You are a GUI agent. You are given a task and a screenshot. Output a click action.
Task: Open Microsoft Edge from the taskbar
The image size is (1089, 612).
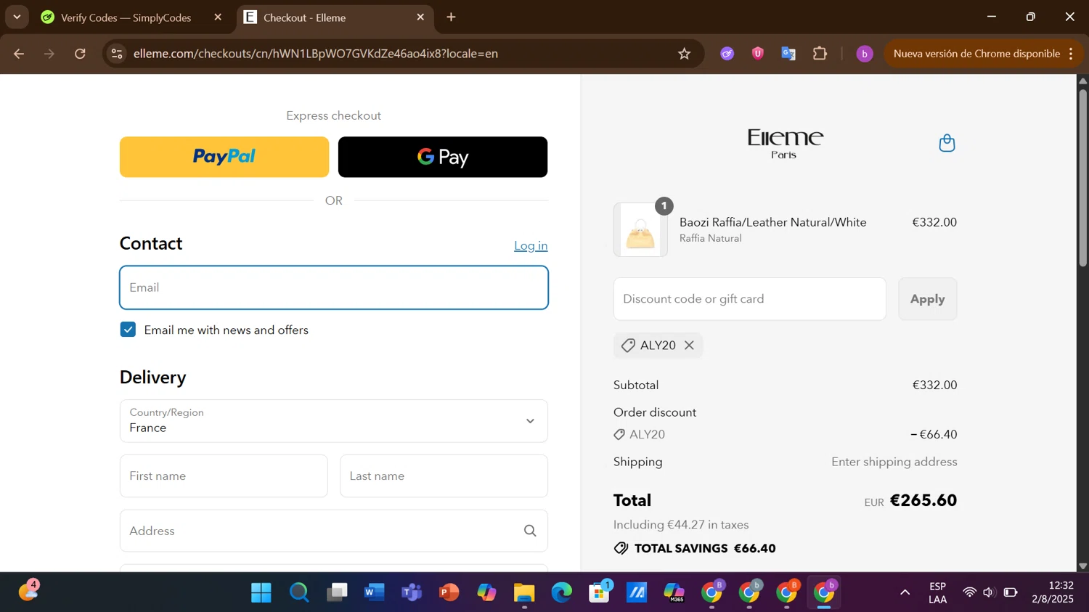(x=562, y=593)
